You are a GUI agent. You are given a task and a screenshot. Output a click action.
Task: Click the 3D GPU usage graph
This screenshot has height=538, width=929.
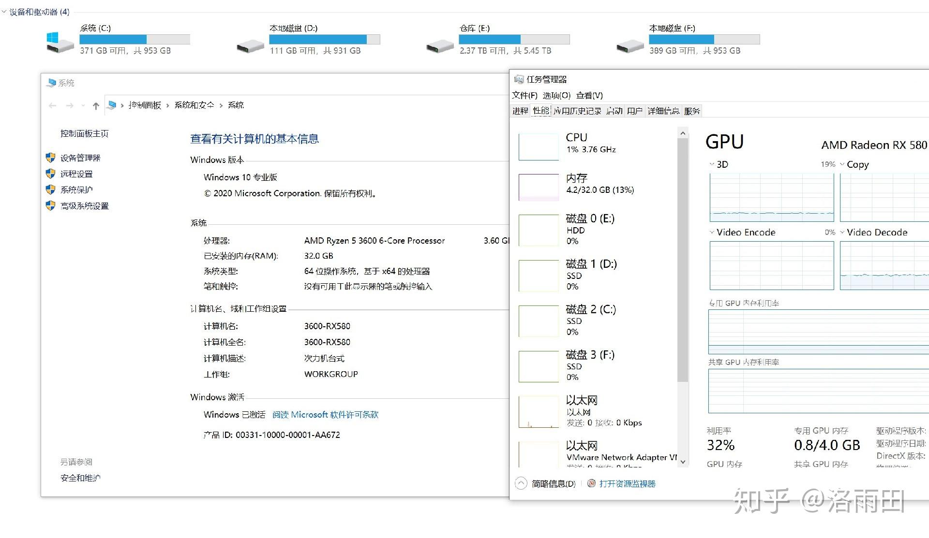point(772,197)
